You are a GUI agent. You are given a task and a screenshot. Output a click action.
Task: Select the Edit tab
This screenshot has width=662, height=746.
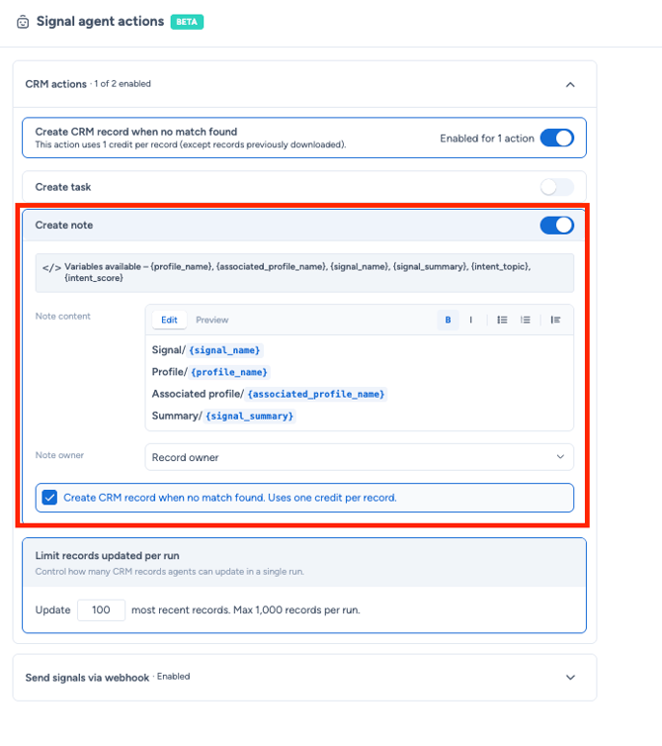(169, 320)
